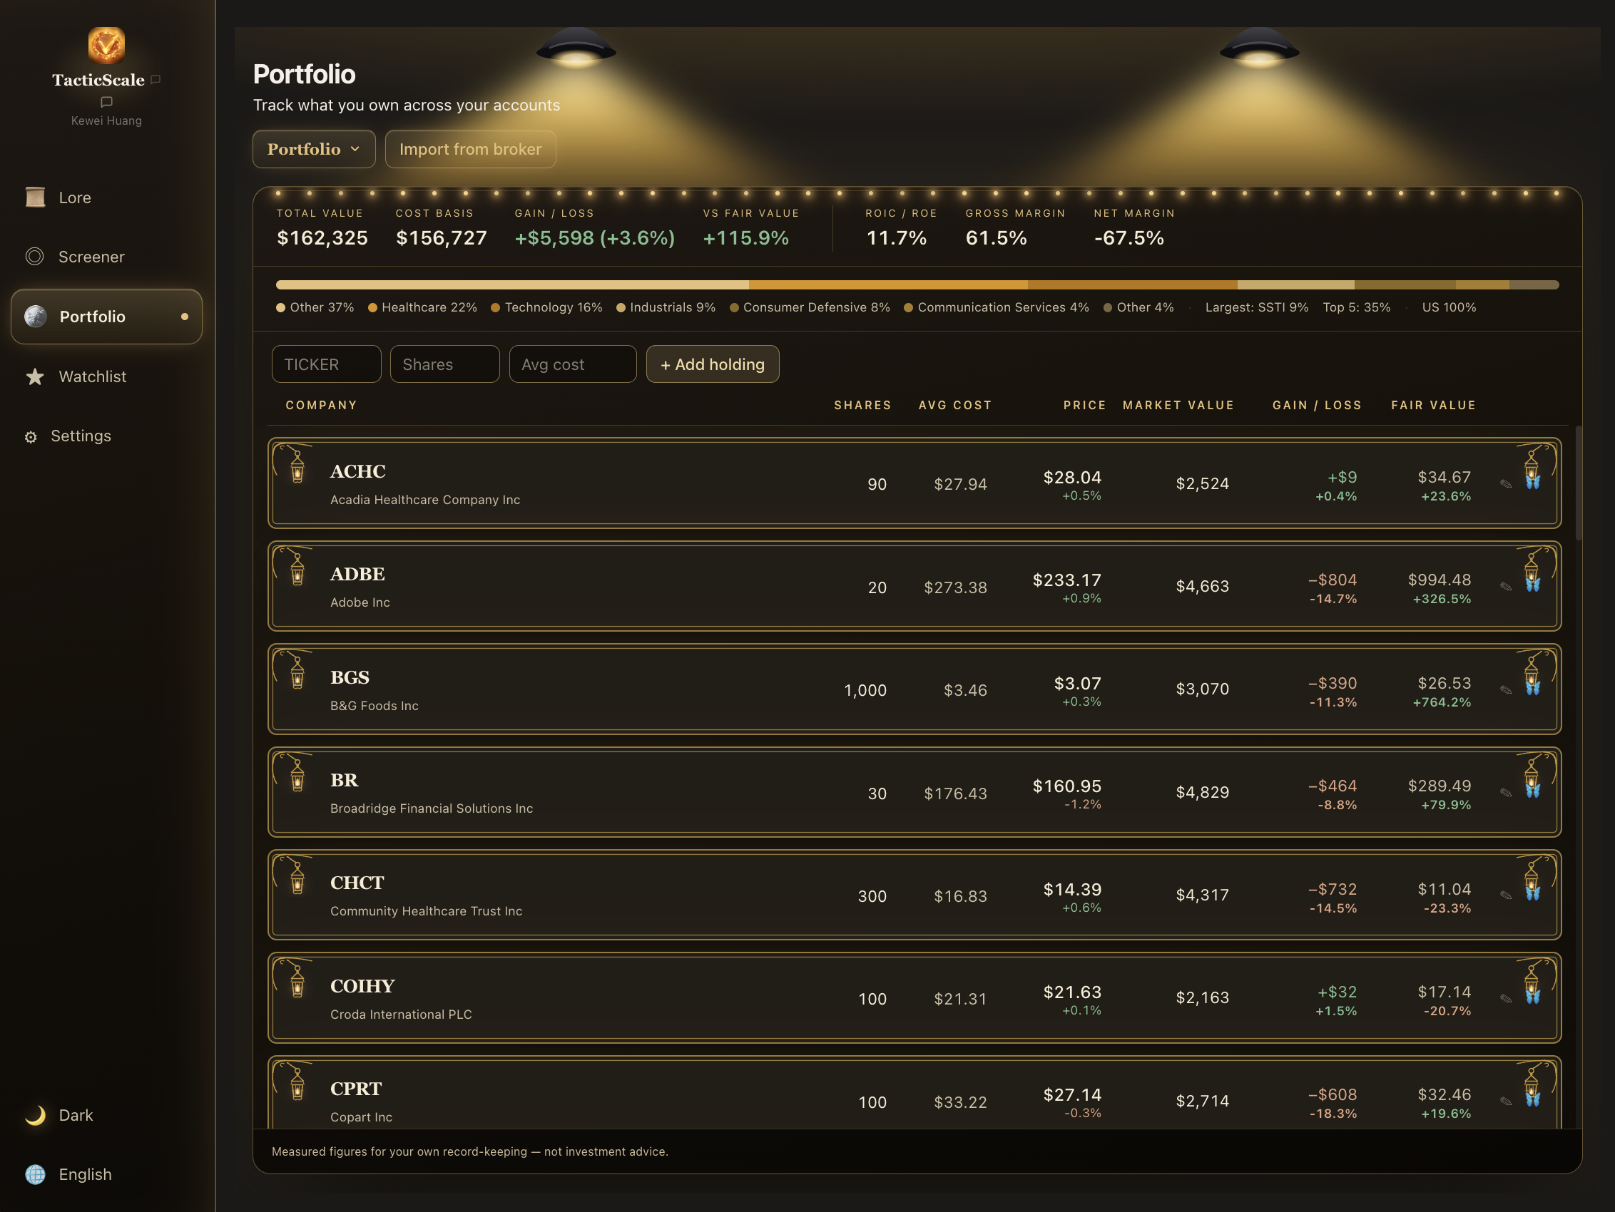
Task: Click Import from broker button
Action: tap(470, 149)
